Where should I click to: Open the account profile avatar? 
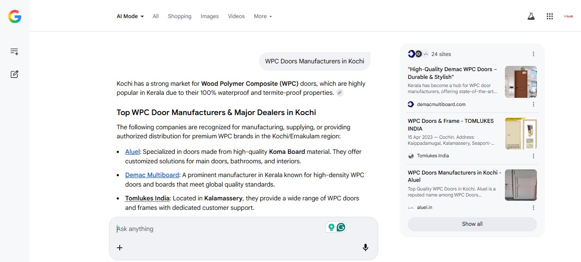pos(568,16)
